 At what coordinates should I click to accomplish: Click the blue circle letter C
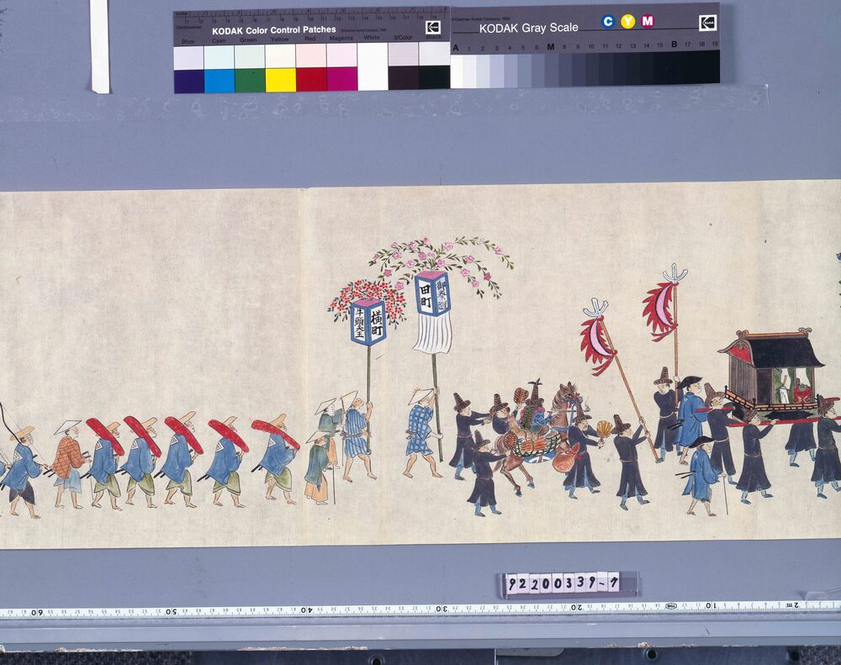[x=608, y=22]
